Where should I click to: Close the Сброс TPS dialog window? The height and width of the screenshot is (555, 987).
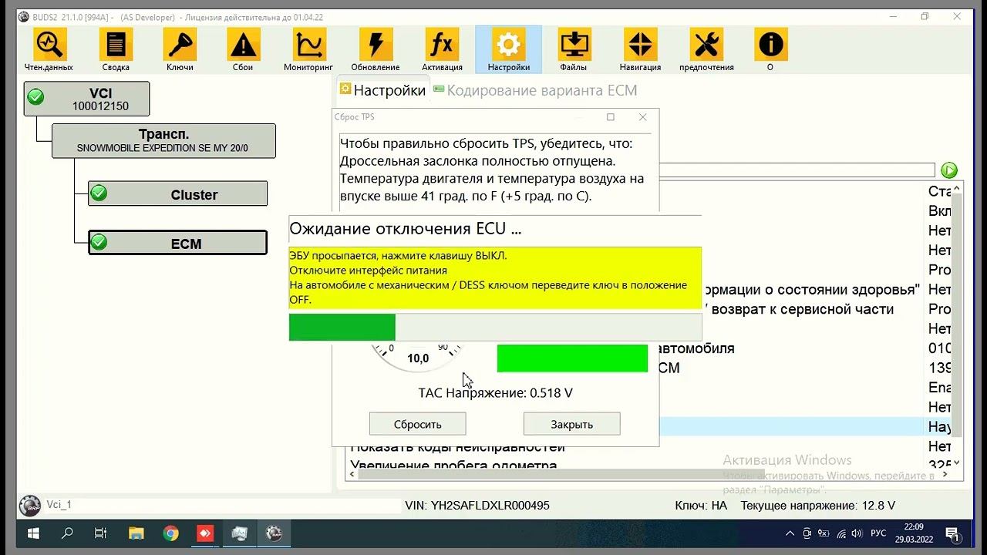tap(643, 117)
